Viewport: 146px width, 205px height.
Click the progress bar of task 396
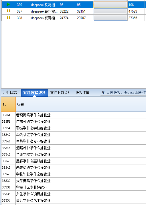click(x=111, y=5)
